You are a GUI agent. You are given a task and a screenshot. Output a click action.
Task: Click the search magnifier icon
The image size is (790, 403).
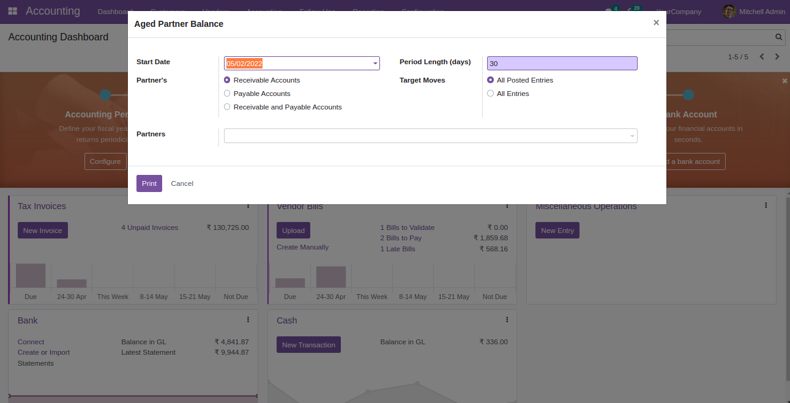click(778, 37)
